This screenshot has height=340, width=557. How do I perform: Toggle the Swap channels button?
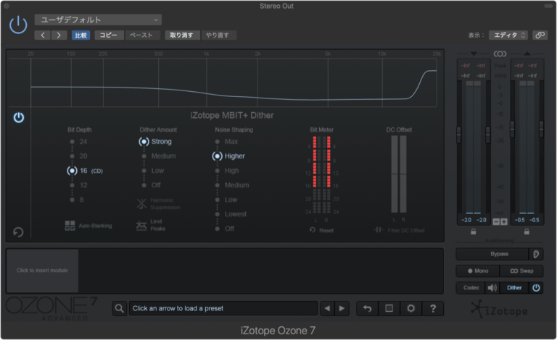[521, 271]
